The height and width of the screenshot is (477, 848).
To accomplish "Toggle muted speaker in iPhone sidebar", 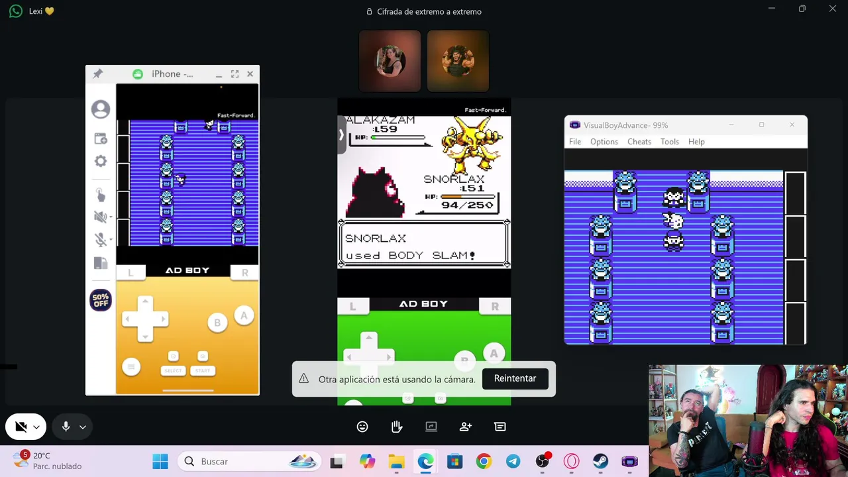I will 101,217.
